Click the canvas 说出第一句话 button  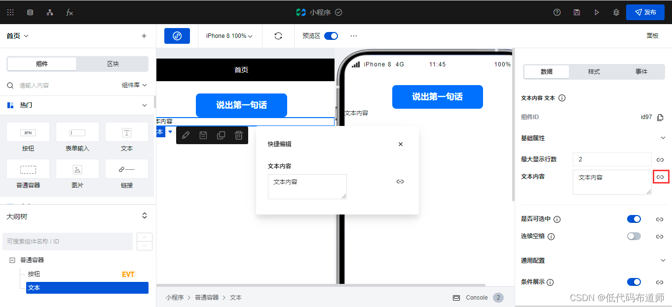coord(241,105)
